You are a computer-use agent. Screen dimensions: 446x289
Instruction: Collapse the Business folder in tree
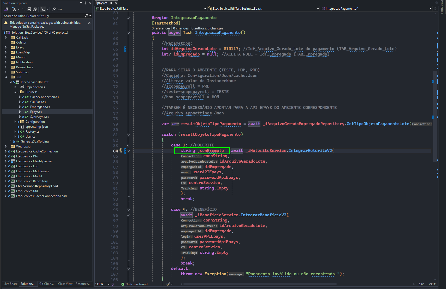pyautogui.click(x=15, y=92)
